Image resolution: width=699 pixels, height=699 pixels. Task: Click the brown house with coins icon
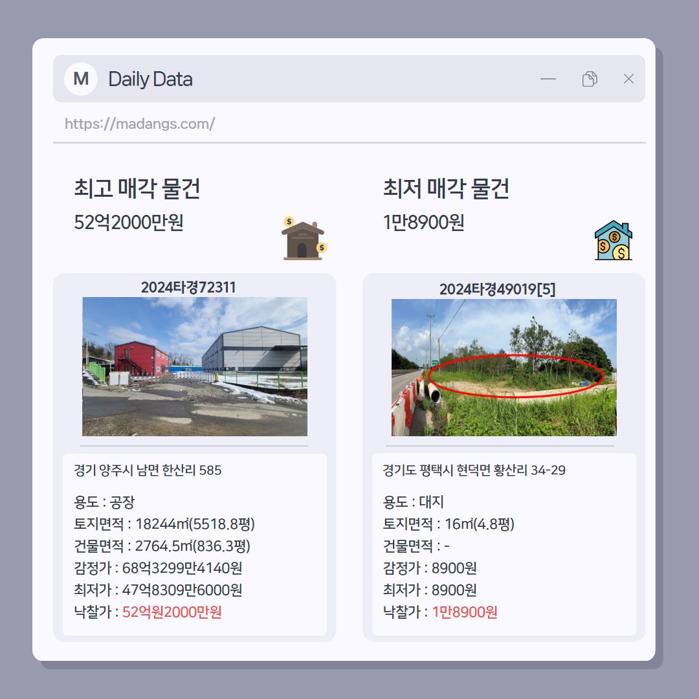[x=304, y=238]
